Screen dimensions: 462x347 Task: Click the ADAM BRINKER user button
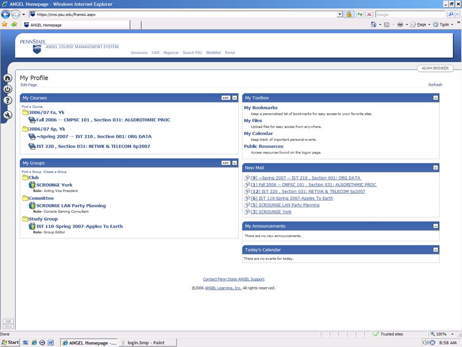tap(435, 68)
